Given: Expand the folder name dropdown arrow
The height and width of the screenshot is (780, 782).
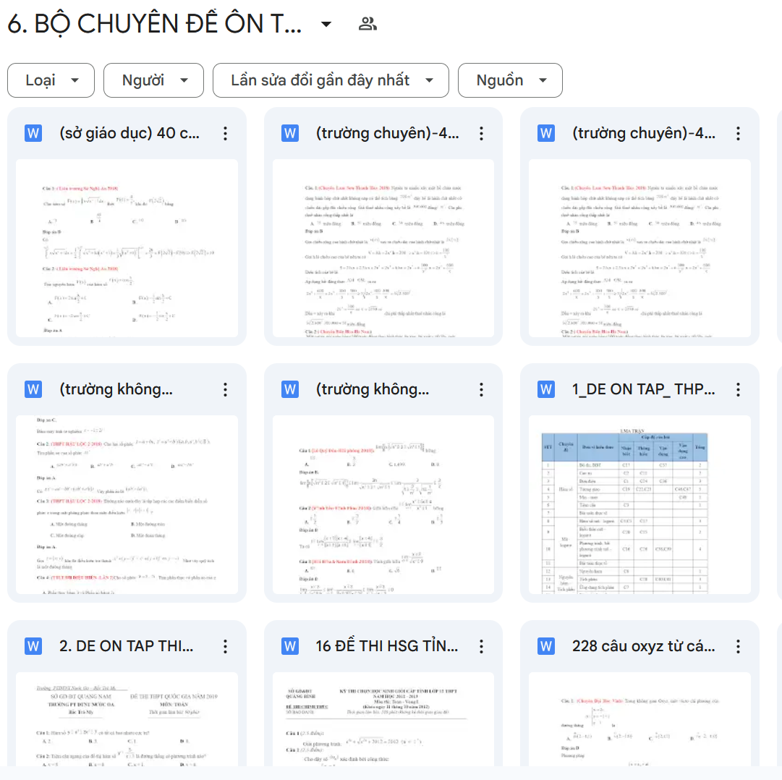Looking at the screenshot, I should tap(326, 25).
